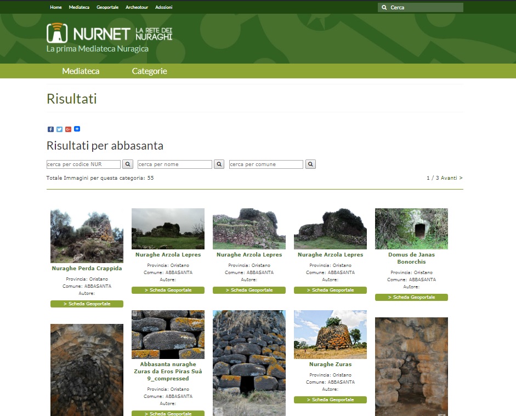Open the Nuraghe Perda Crappida title link
Screen dimensions: 516x416
87,269
